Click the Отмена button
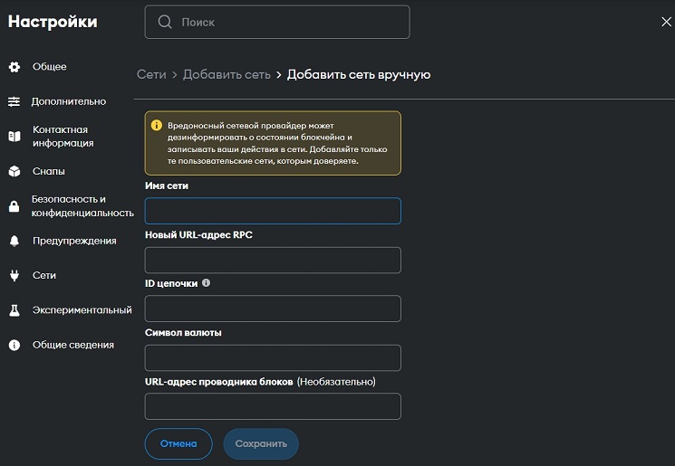The height and width of the screenshot is (466, 675). coord(178,443)
